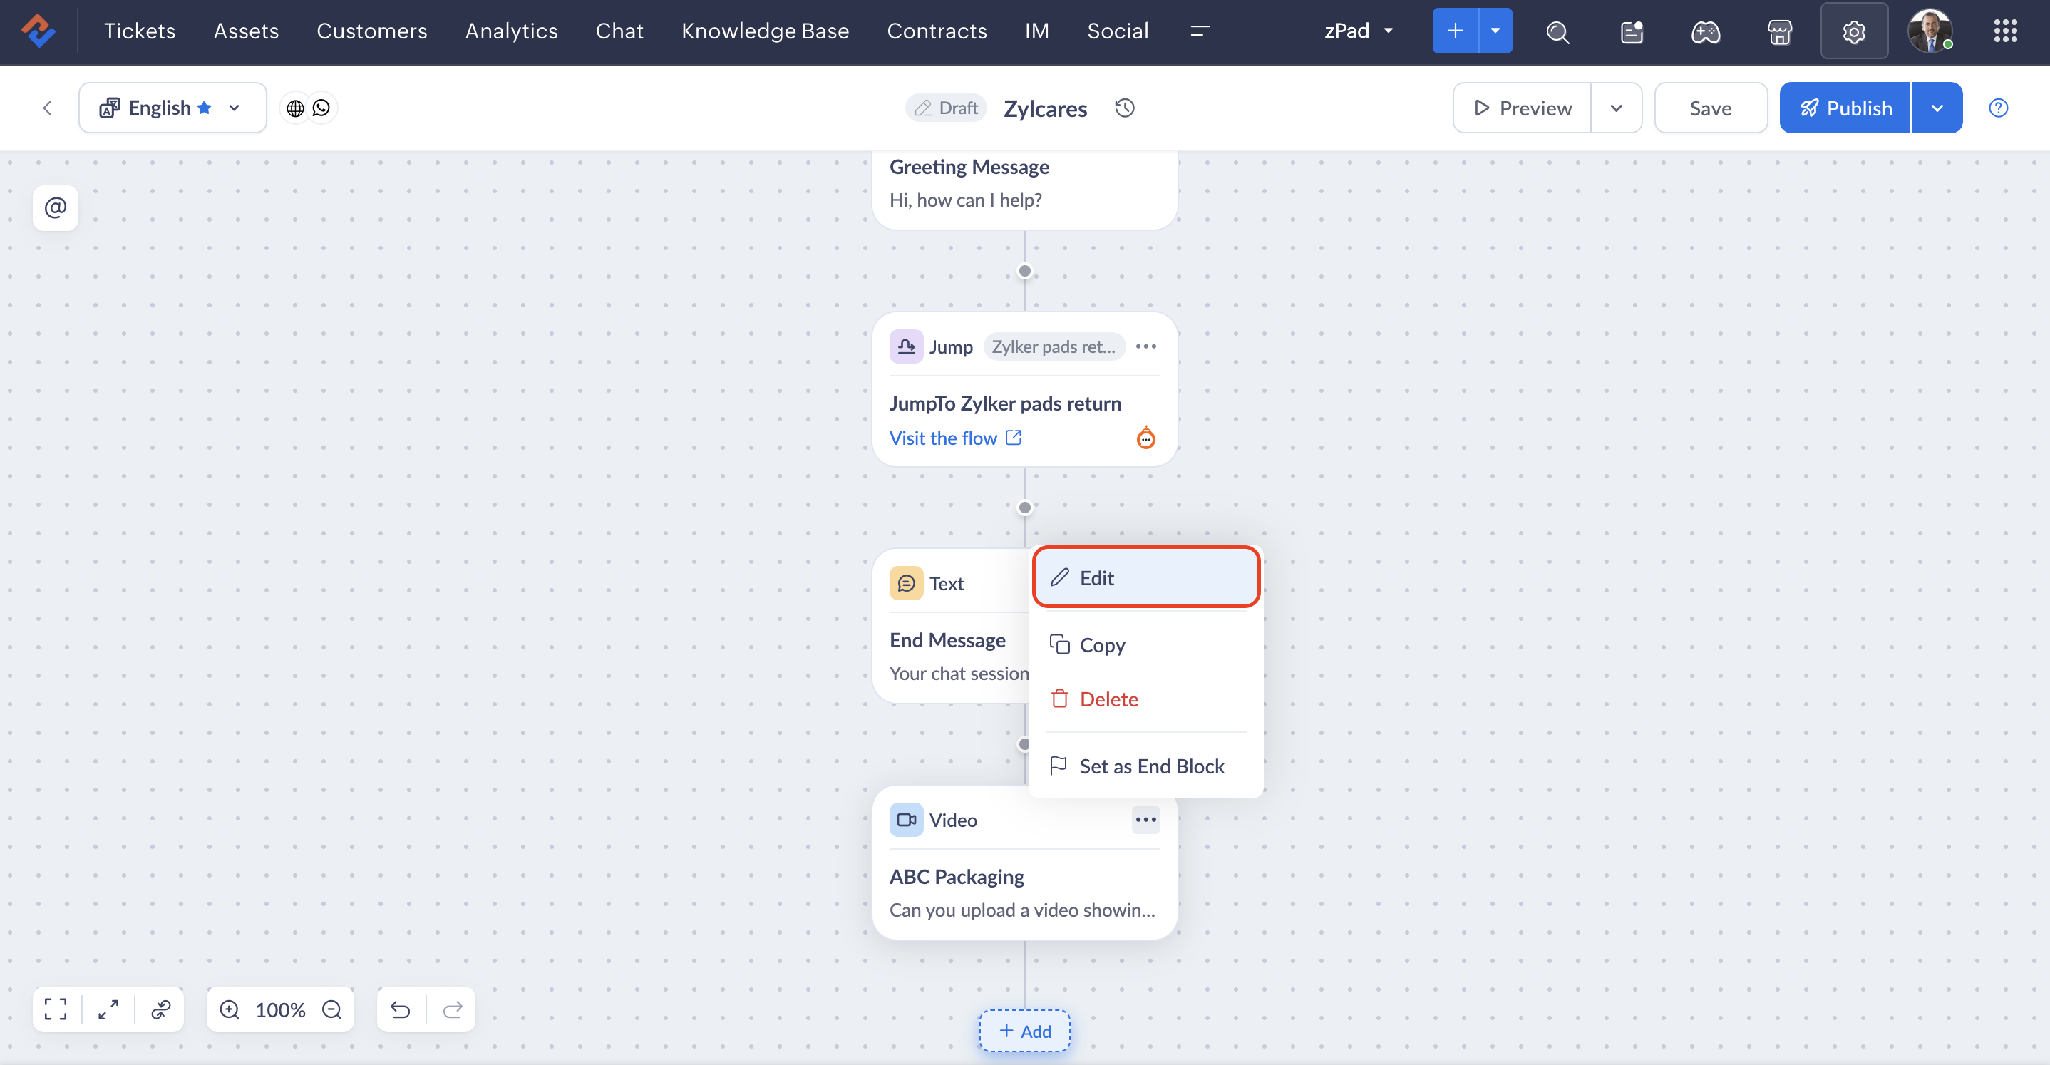
Task: Click the Add block button
Action: point(1024,1031)
